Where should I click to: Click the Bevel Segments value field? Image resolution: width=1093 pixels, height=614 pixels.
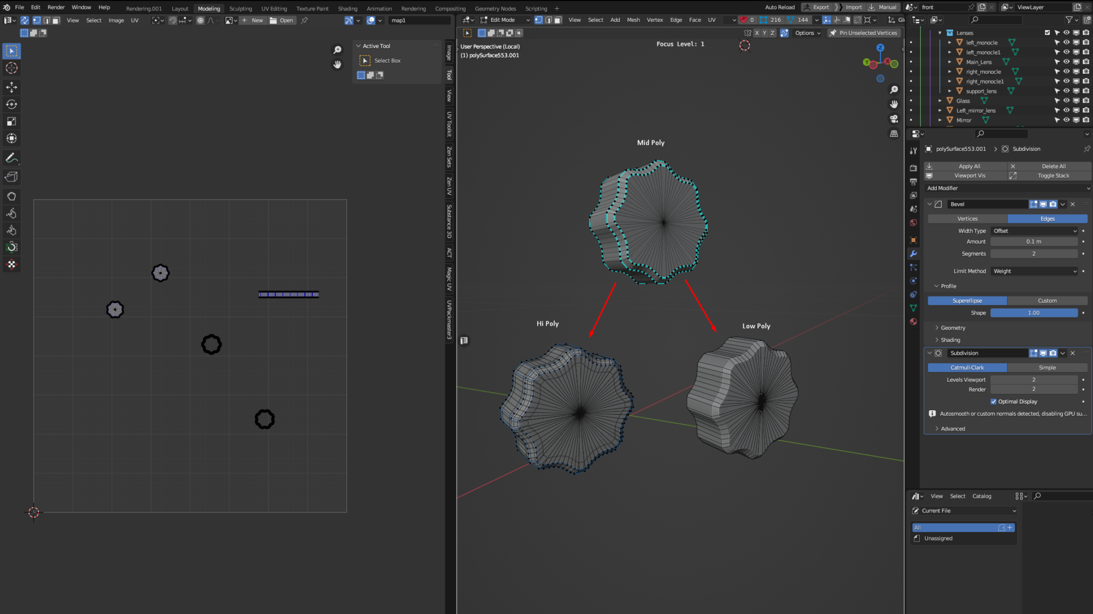point(1033,253)
